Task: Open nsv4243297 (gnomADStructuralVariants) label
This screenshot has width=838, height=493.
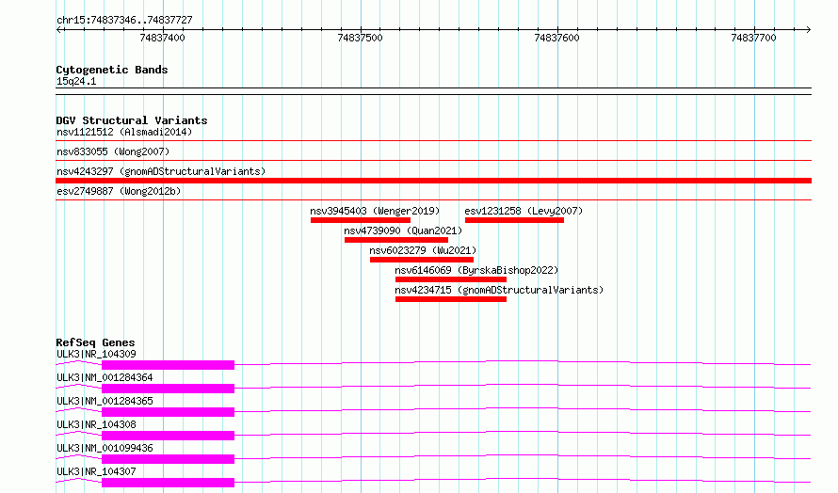Action: 161,171
